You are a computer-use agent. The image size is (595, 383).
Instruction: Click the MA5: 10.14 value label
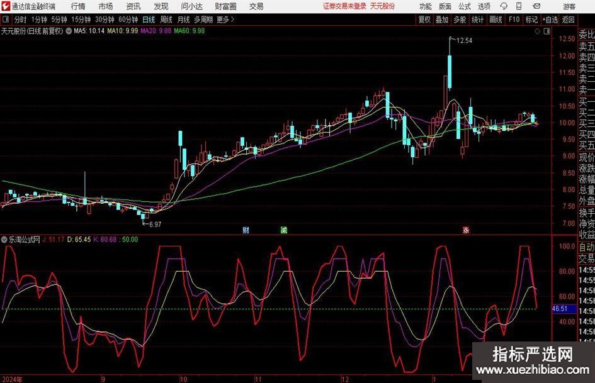(x=89, y=31)
